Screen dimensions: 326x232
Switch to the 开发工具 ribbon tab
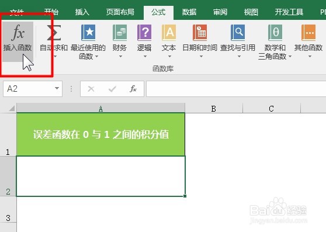289,12
